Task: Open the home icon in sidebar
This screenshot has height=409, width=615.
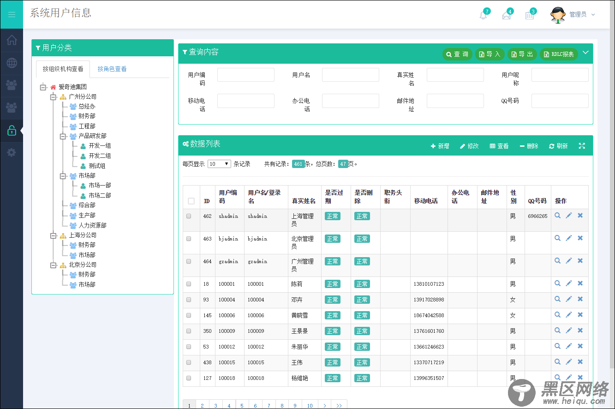Action: (12, 40)
